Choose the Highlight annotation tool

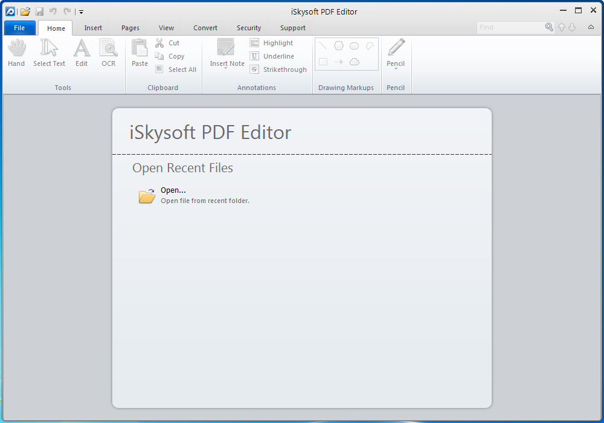[x=272, y=43]
